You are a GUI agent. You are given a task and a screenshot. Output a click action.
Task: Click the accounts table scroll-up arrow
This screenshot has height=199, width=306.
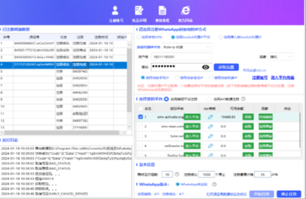[129, 45]
